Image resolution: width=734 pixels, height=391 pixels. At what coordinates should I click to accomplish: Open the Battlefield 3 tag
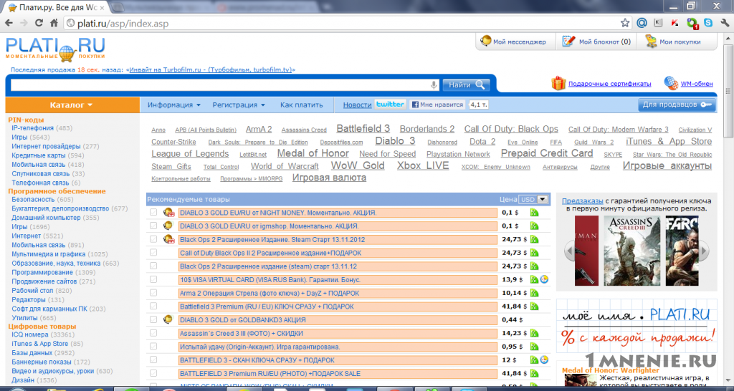pyautogui.click(x=363, y=129)
